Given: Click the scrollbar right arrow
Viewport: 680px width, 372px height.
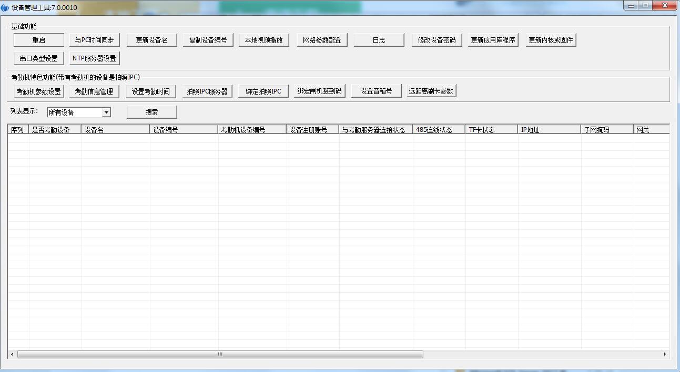Looking at the screenshot, I should (x=665, y=355).
